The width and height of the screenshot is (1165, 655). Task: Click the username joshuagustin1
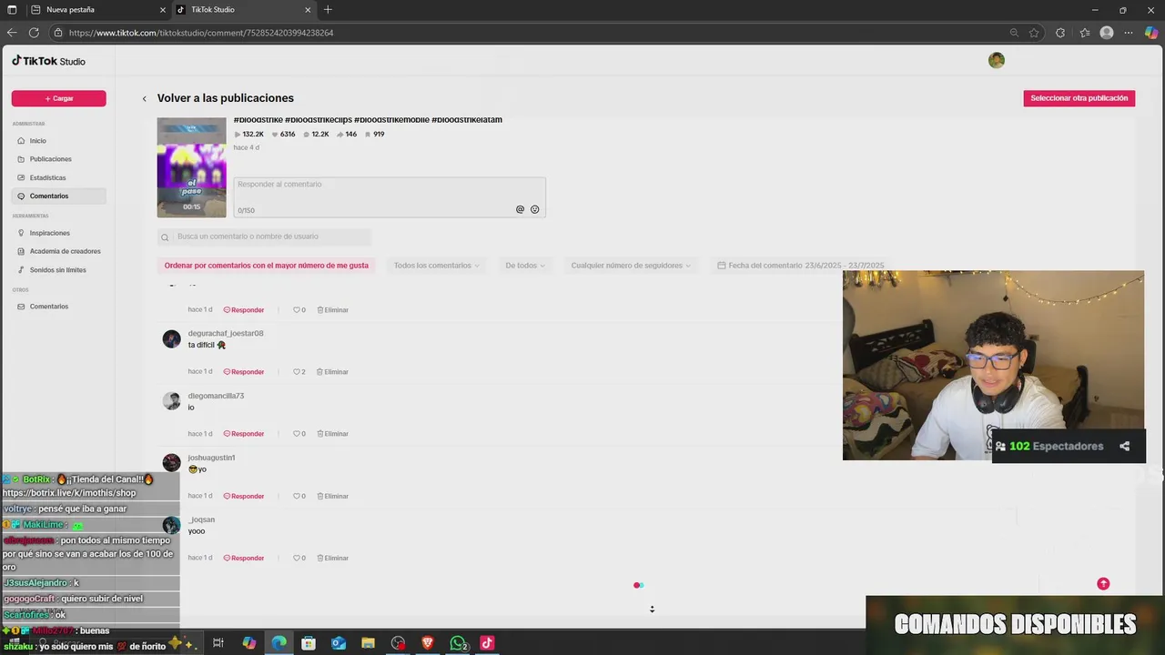point(212,458)
